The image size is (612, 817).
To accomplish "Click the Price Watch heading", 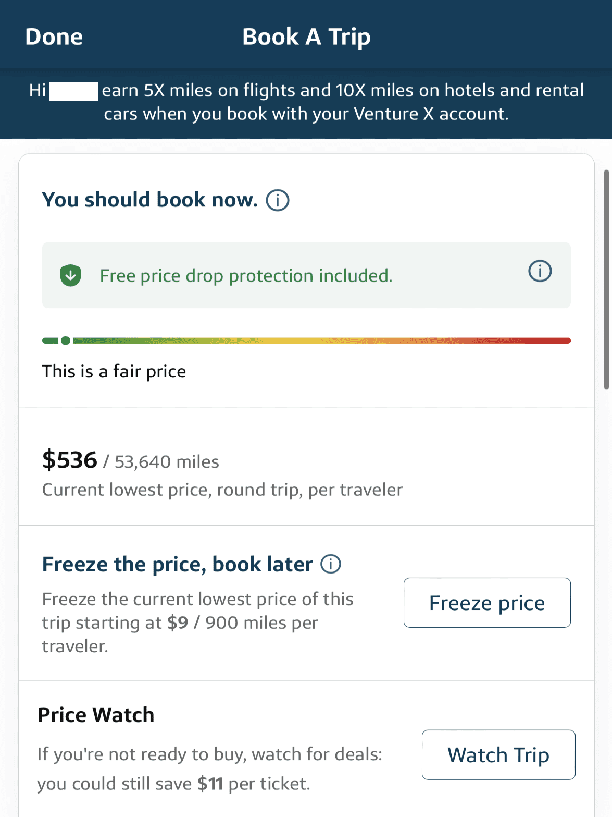I will pos(95,714).
